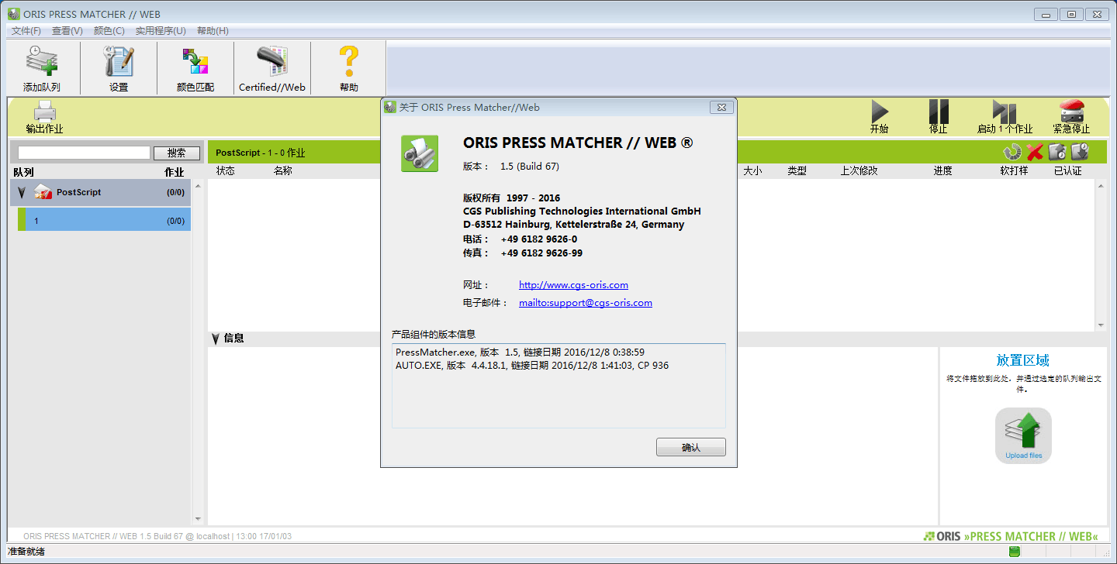Click the 确认 button in the About dialog
Image resolution: width=1117 pixels, height=564 pixels.
coord(690,448)
